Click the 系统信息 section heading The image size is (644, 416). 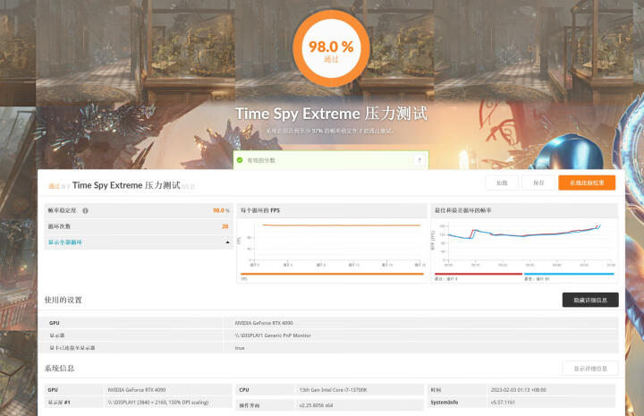(60, 368)
